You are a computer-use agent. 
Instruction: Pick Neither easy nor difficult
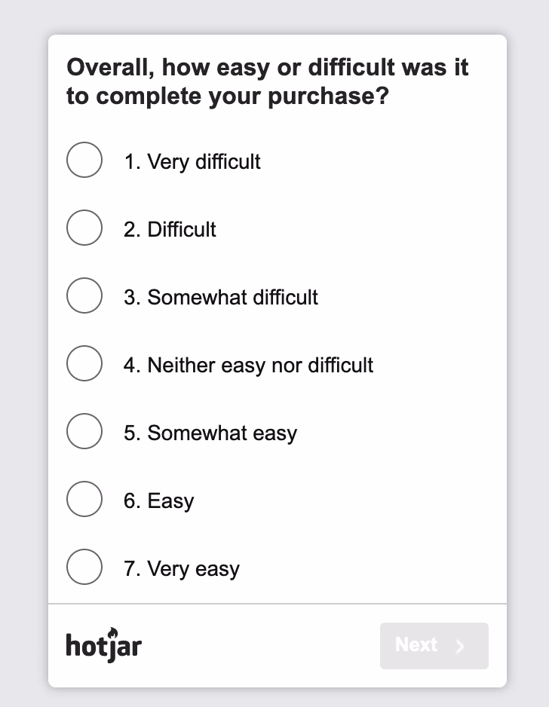[84, 363]
